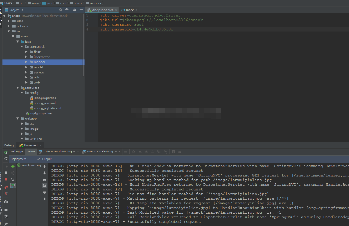Open Evaluate Expression calculator icon
349x226 pixels.
[x=173, y=152]
